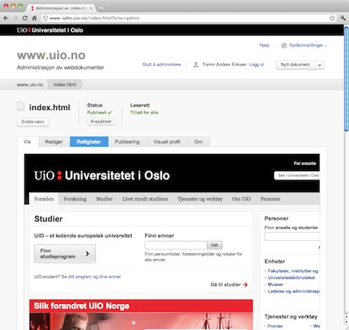
Task: Select index.html breadcrumb
Action: coord(65,85)
